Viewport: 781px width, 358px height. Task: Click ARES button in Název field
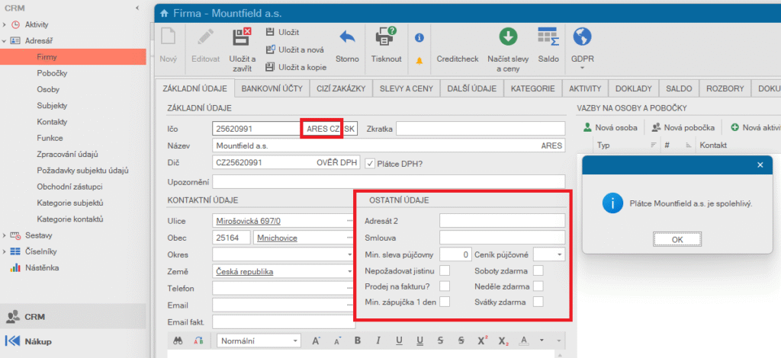click(x=552, y=145)
